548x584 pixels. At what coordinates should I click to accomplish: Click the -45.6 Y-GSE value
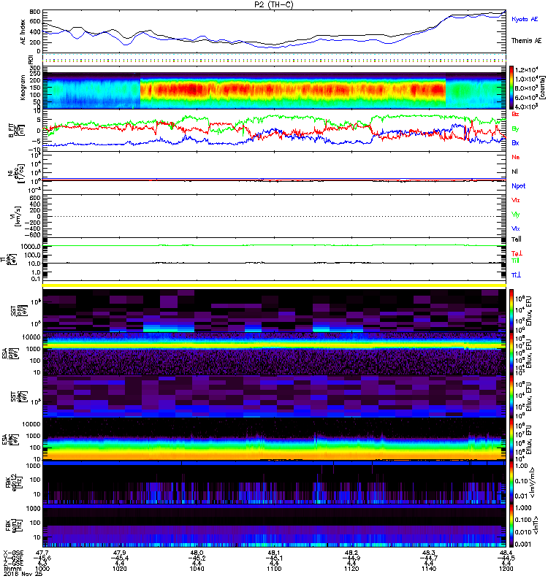(42, 558)
